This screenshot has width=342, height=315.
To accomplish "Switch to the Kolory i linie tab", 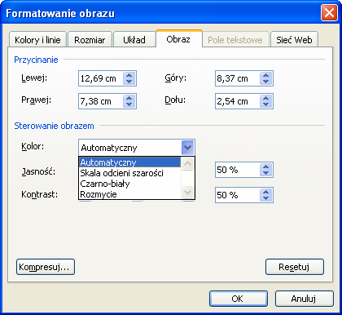I will (37, 40).
